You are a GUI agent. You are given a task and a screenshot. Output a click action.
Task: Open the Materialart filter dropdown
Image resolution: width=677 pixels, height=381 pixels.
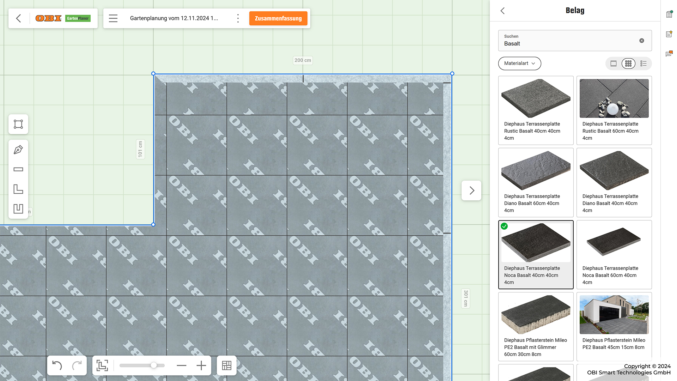tap(520, 64)
